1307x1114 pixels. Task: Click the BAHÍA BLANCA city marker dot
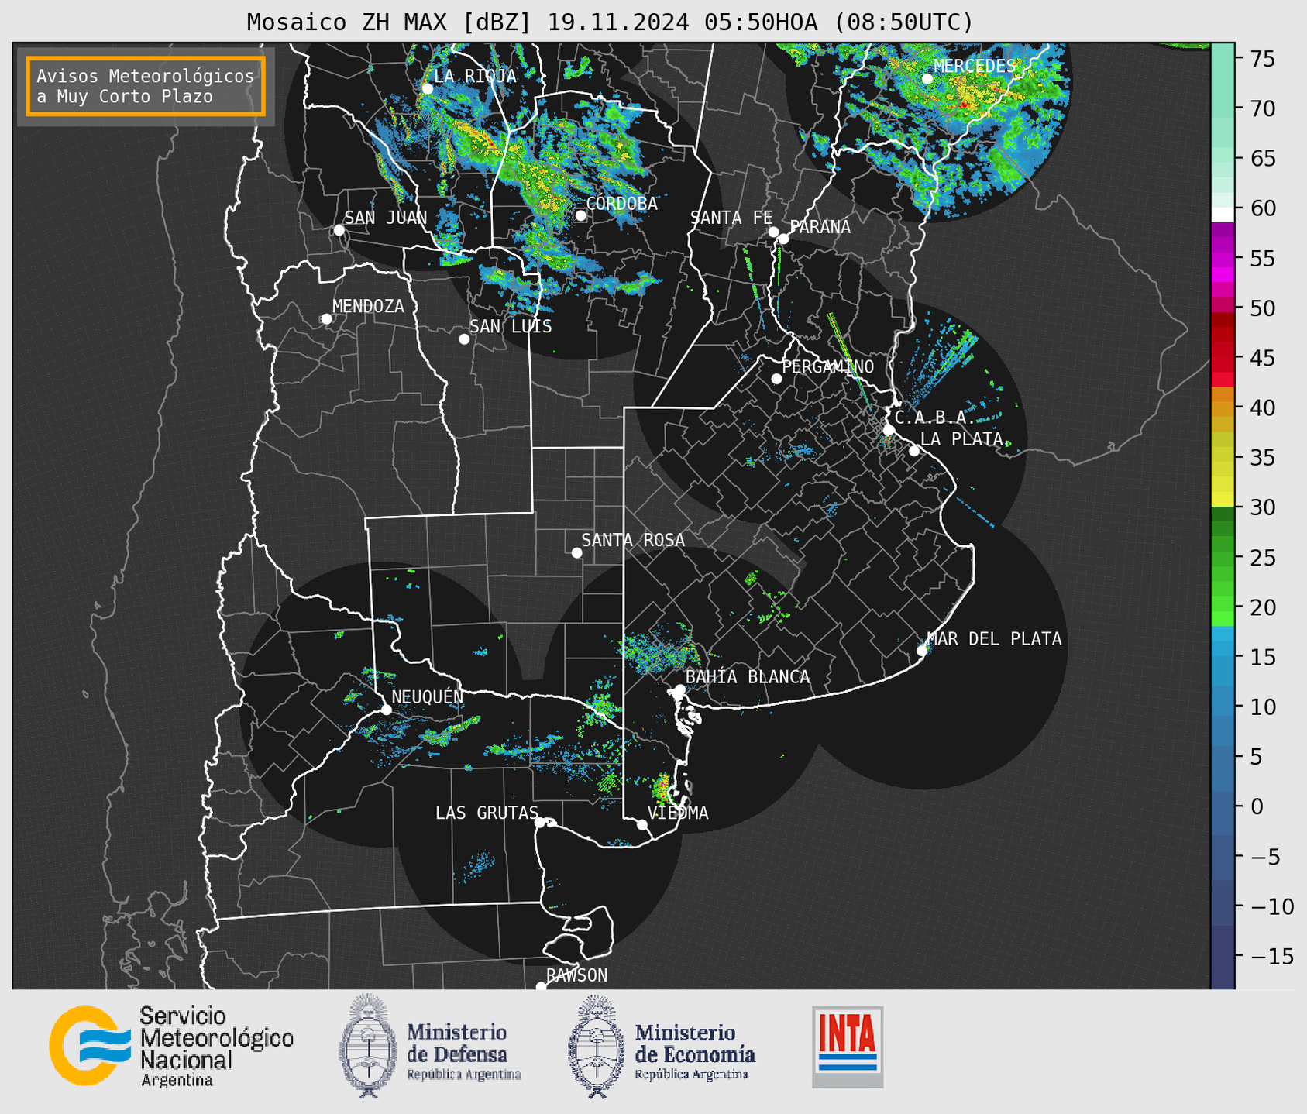tap(679, 689)
